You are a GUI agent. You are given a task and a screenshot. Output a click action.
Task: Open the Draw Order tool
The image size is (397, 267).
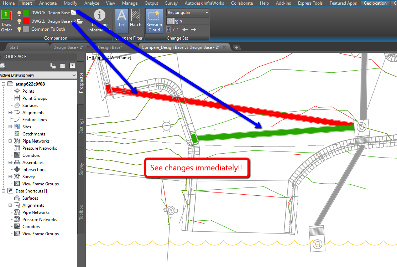pyautogui.click(x=6, y=21)
